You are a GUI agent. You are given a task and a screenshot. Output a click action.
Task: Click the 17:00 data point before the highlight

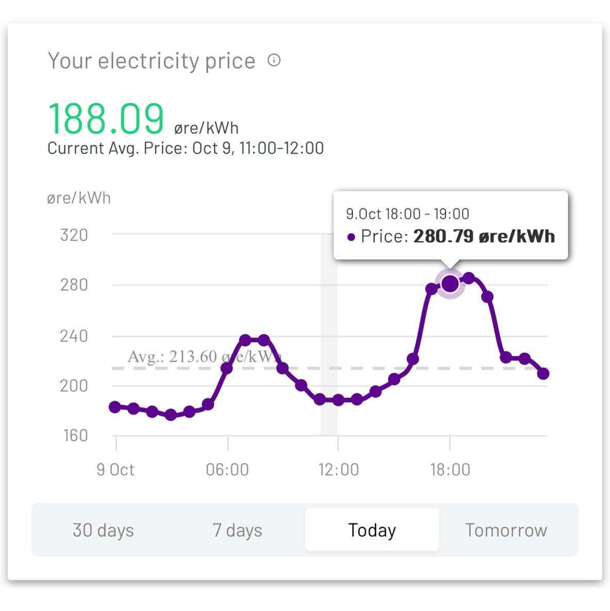click(x=431, y=289)
